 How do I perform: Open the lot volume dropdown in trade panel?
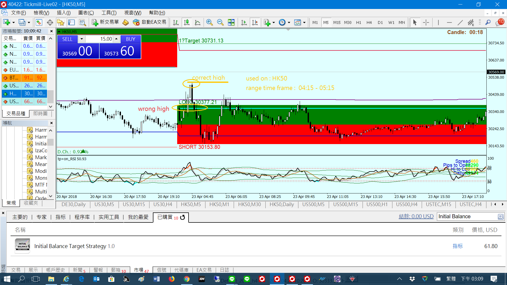tap(82, 39)
